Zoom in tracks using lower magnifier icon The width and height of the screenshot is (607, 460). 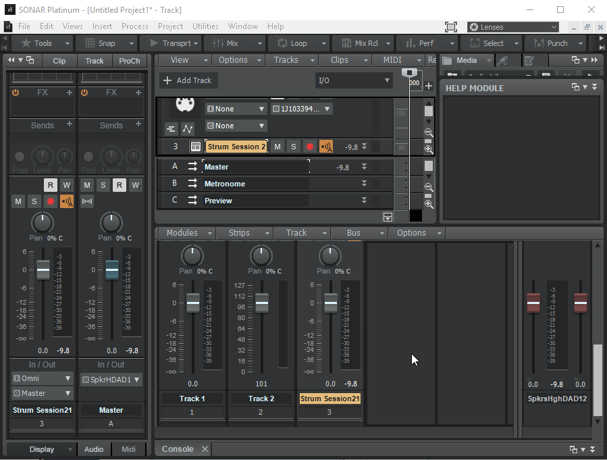pyautogui.click(x=429, y=204)
